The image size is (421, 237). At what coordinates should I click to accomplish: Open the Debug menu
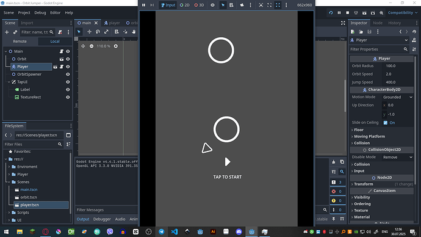(40, 13)
